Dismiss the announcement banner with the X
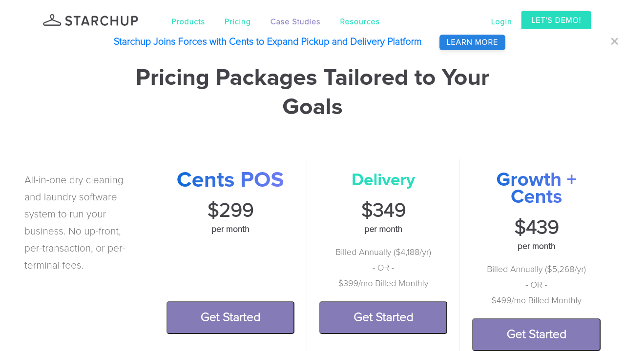Screen dimensions: 625x351 (x=614, y=42)
